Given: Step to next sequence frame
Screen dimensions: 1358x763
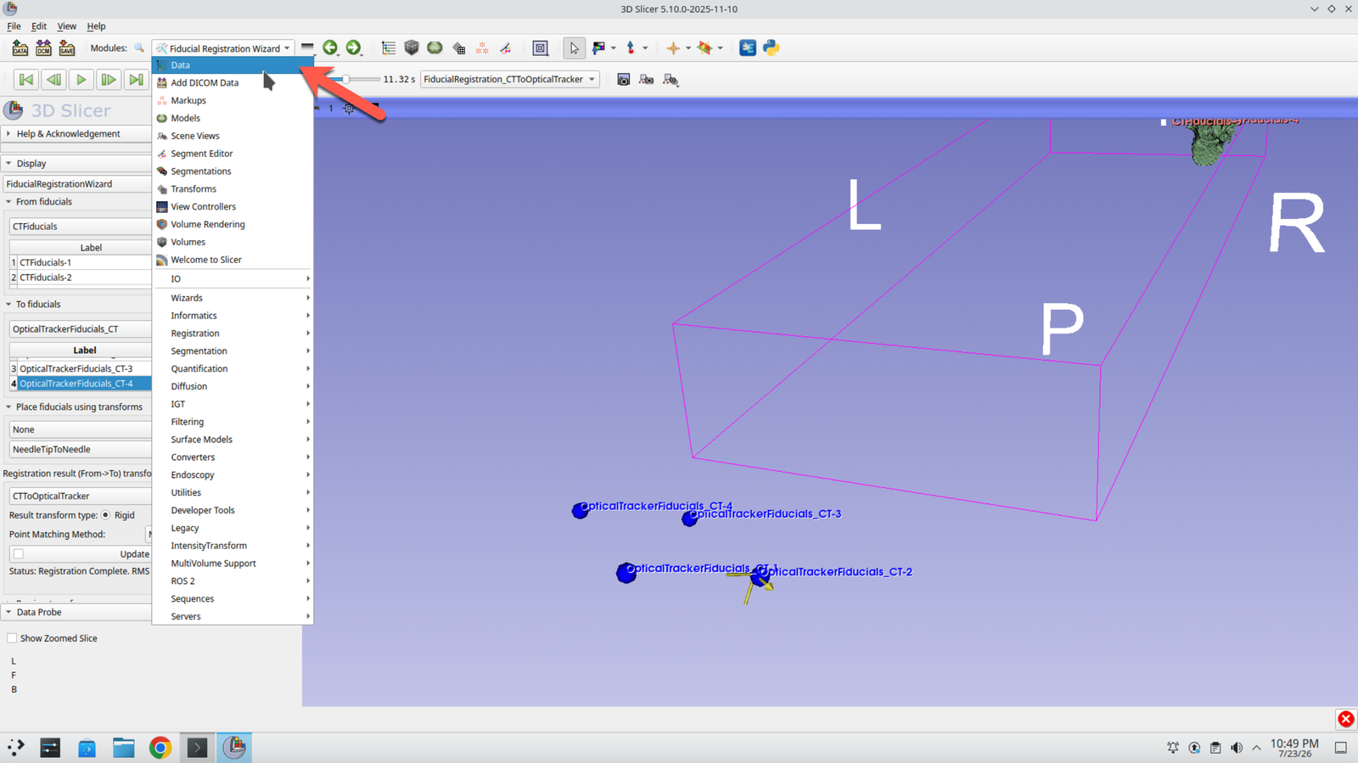Looking at the screenshot, I should pyautogui.click(x=108, y=80).
